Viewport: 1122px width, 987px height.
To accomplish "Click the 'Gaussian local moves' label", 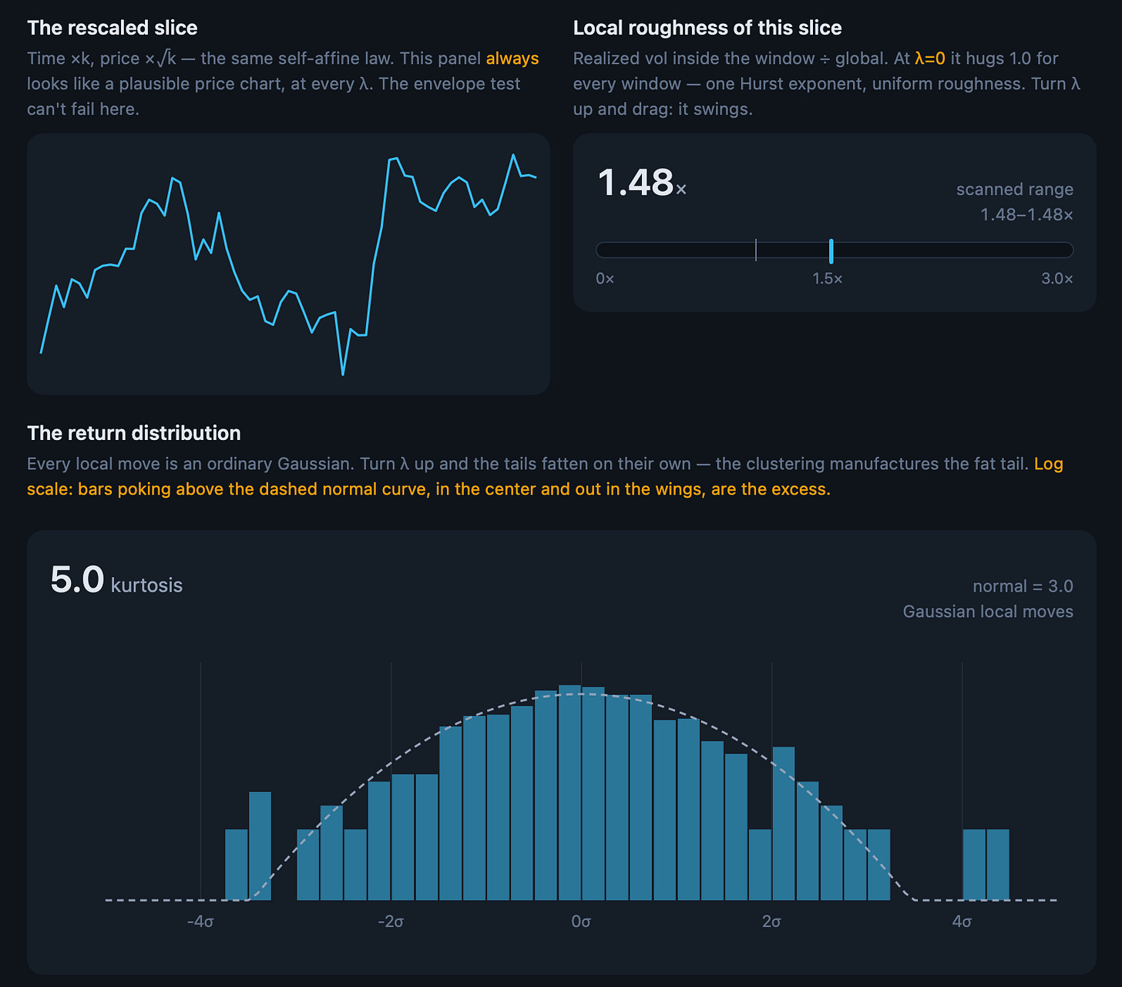I will click(988, 612).
